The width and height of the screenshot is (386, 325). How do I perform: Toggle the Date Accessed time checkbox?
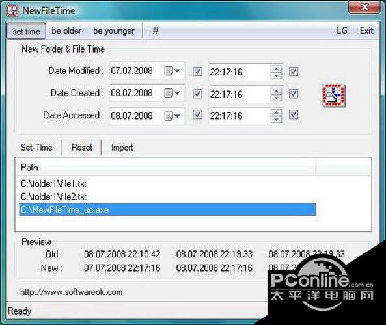pyautogui.click(x=294, y=114)
